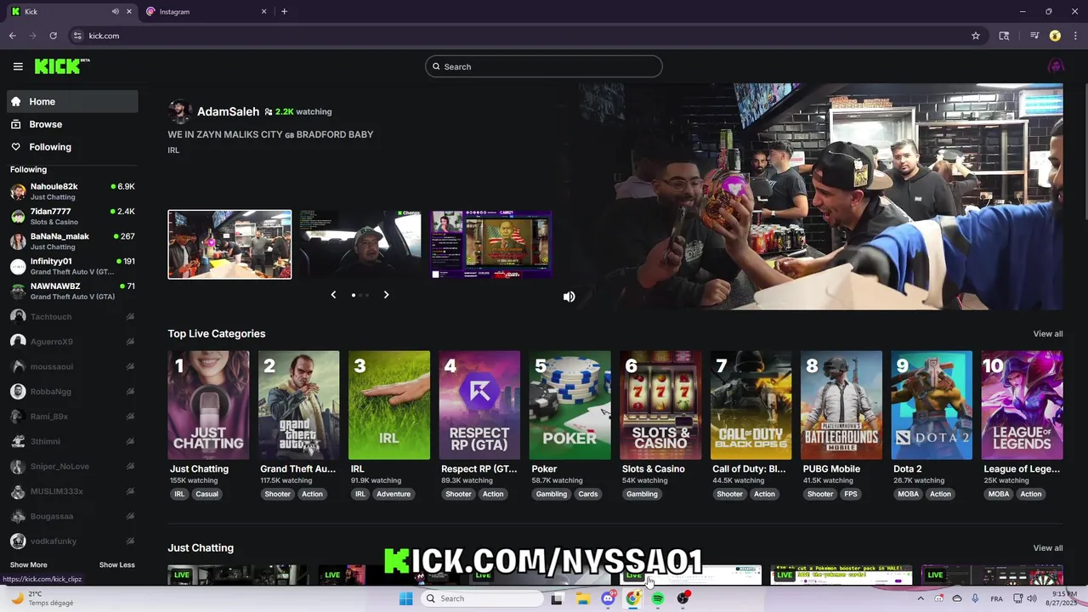Switch to the Instagram tab
The height and width of the screenshot is (612, 1088).
pyautogui.click(x=207, y=12)
